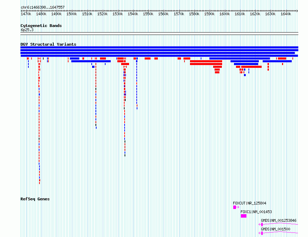Click the 1470k ruler label

pyautogui.click(x=26, y=14)
